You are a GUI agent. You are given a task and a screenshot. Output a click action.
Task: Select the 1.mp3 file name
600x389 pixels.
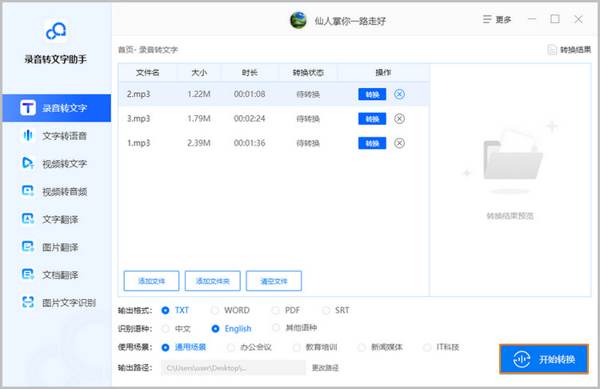[138, 143]
